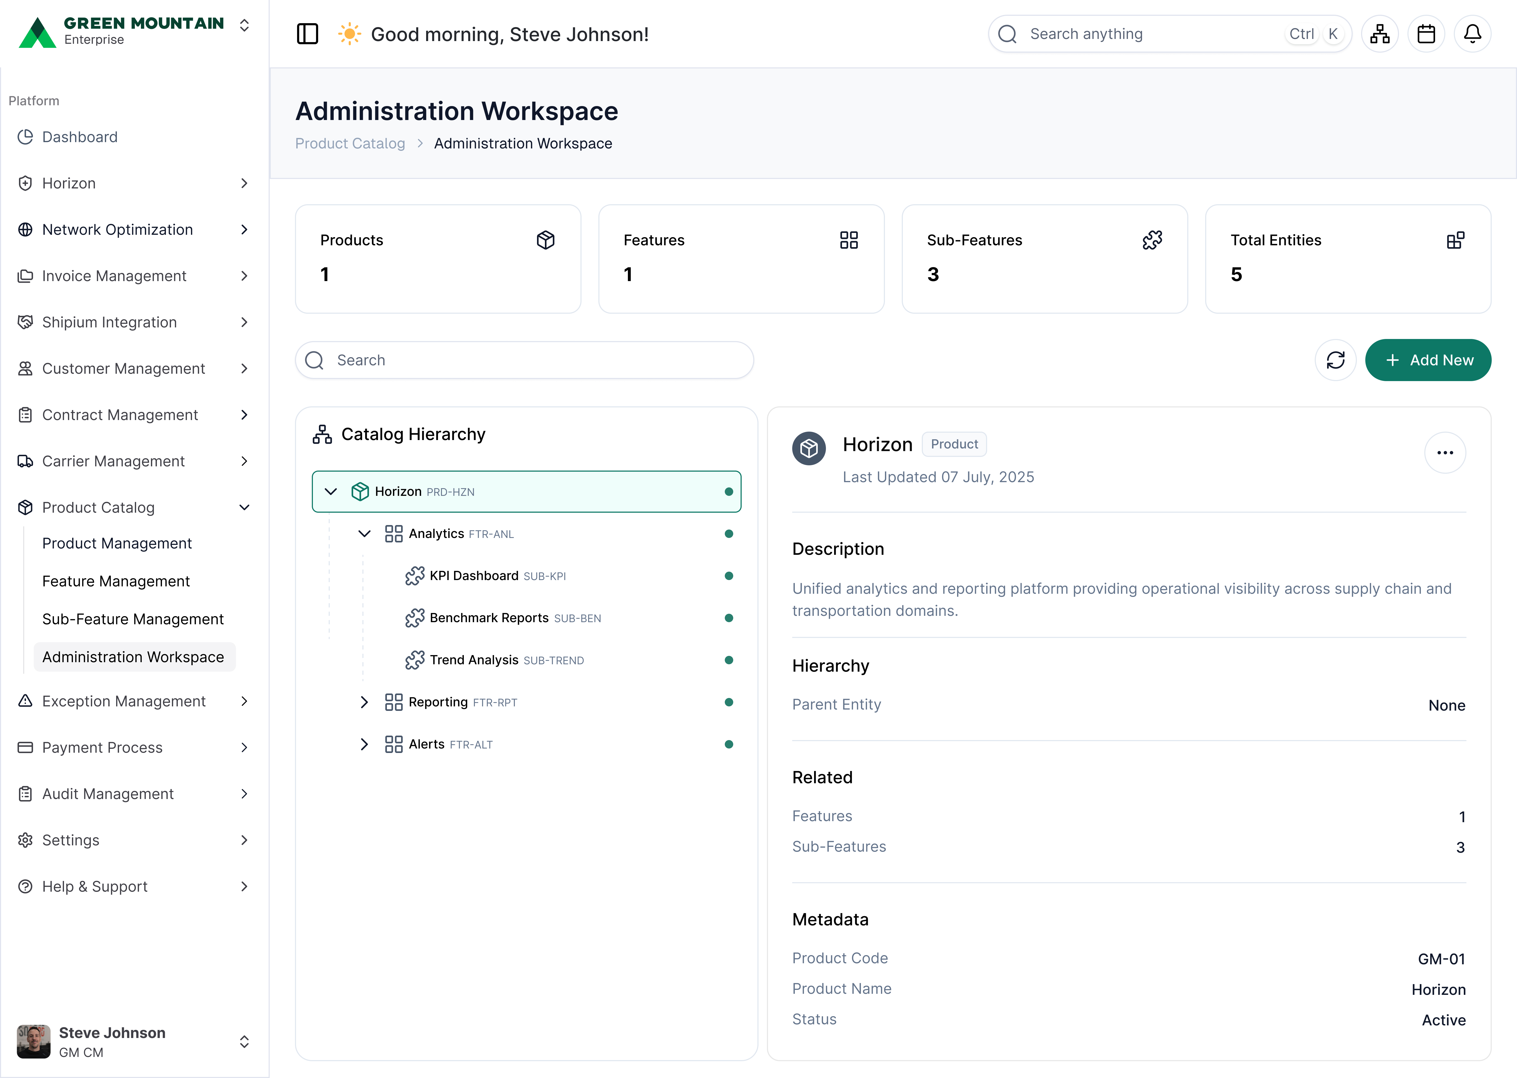Viewport: 1517px width, 1078px height.
Task: Click the Help & Support question icon
Action: (x=25, y=887)
